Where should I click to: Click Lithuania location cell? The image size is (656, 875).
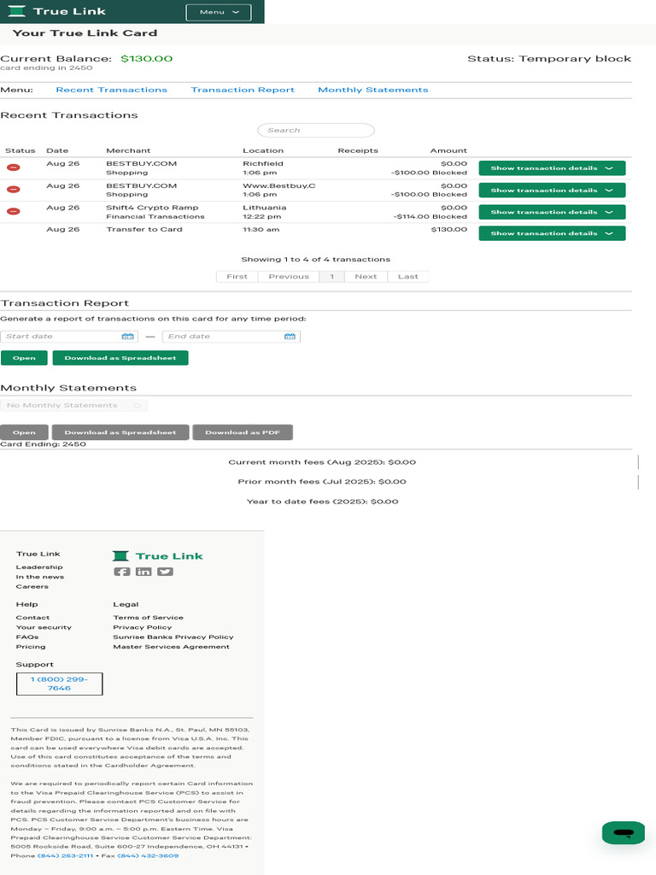coord(265,208)
